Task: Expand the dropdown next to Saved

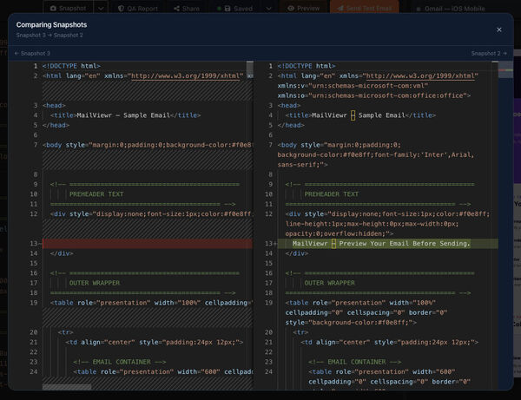Action: [268, 9]
